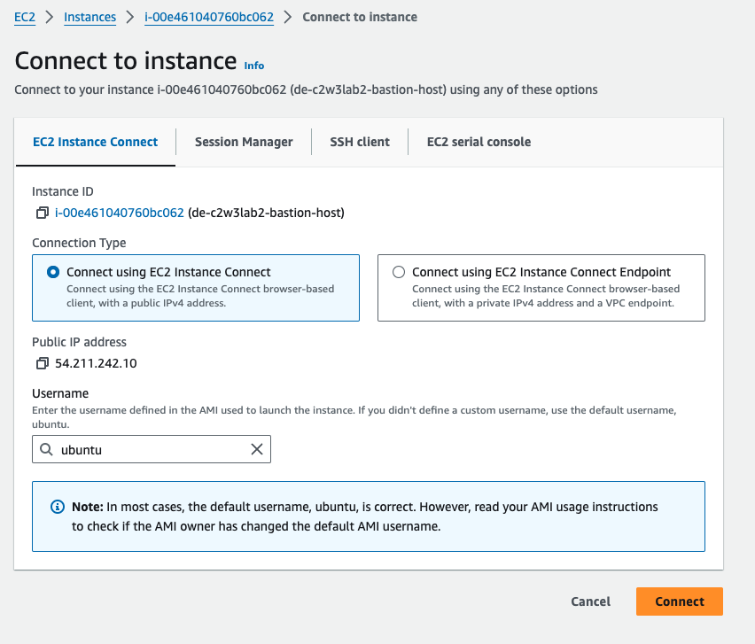Select Connect using EC2 Instance Connect radio
The height and width of the screenshot is (644, 755).
[52, 272]
